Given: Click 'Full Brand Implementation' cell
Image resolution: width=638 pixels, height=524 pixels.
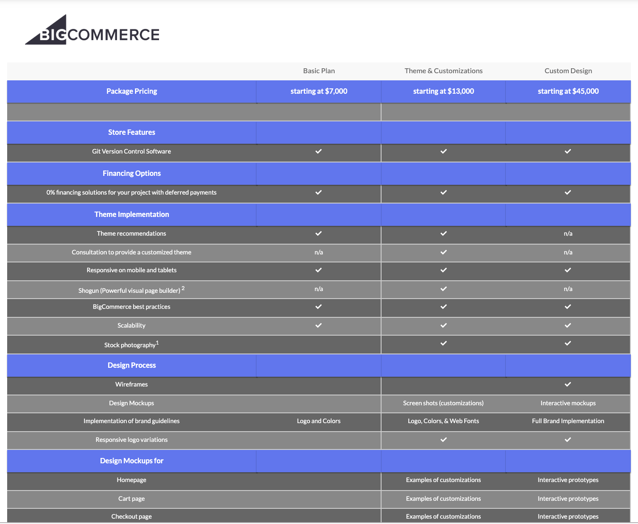Looking at the screenshot, I should click(x=568, y=421).
